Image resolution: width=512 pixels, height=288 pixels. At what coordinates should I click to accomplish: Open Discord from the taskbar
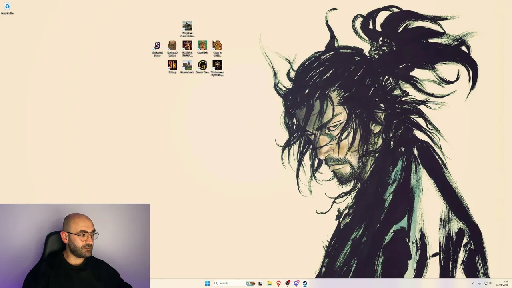pyautogui.click(x=296, y=283)
